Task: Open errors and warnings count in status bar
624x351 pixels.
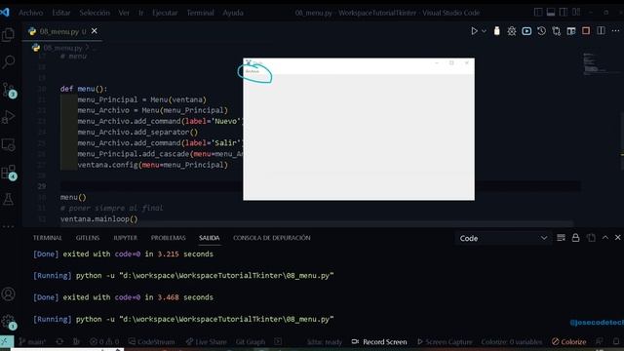Action: (104, 341)
